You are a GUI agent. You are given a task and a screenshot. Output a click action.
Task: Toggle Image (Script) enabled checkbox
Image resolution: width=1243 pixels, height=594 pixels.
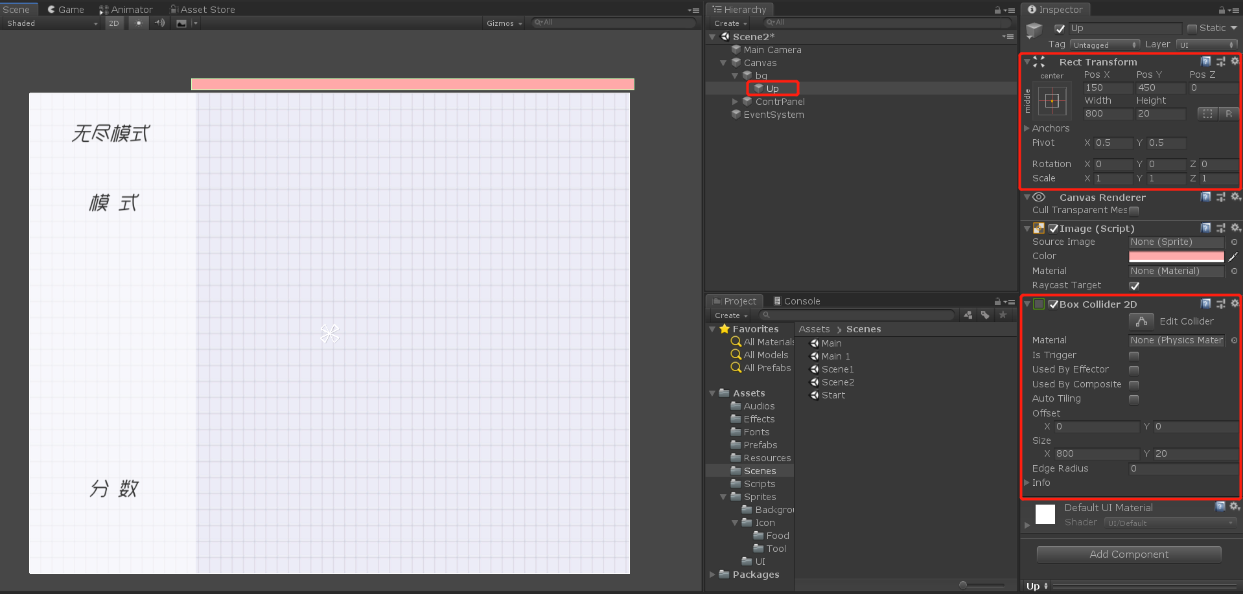[1053, 229]
